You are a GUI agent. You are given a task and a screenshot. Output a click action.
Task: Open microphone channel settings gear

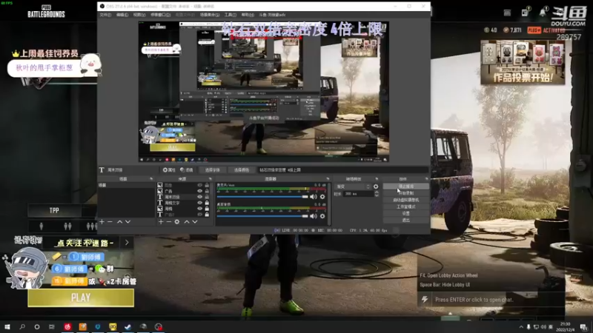[322, 197]
